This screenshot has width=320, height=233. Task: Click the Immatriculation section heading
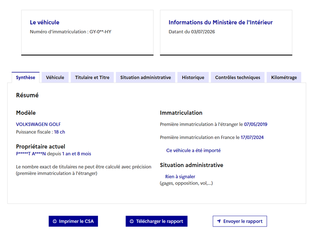point(181,113)
